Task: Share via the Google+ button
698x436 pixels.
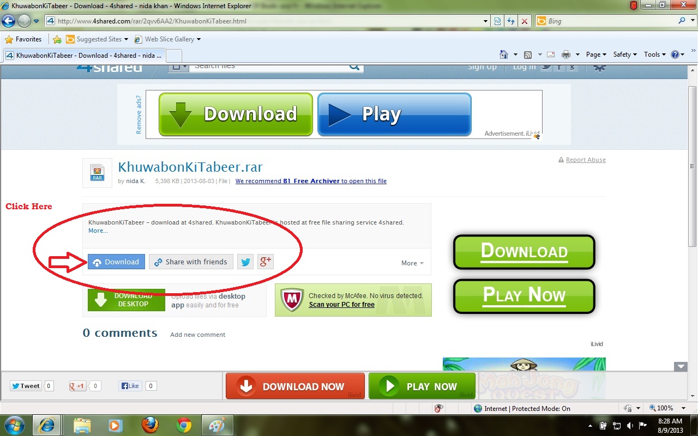Action: click(266, 262)
